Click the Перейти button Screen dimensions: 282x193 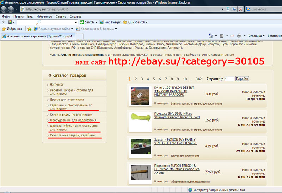(242, 79)
